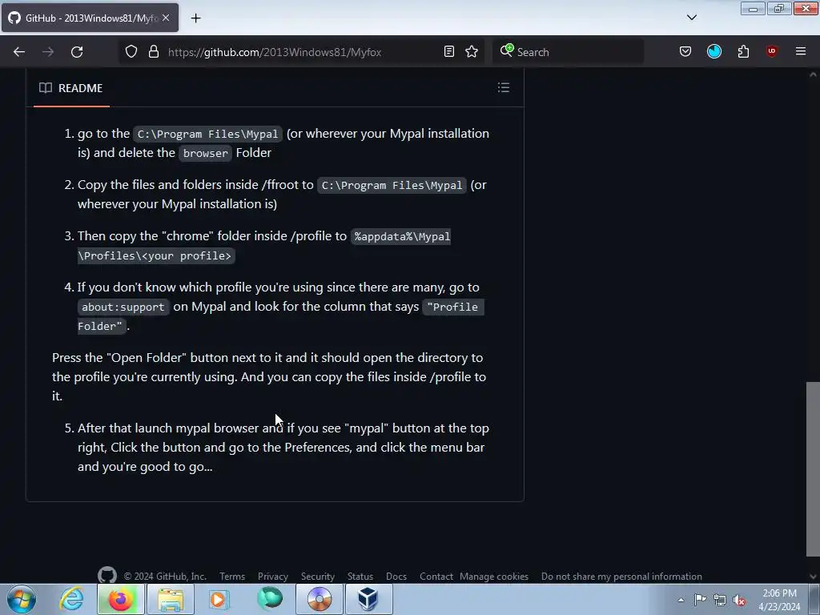Open the Terms footer link
The image size is (820, 615).
coord(232,577)
